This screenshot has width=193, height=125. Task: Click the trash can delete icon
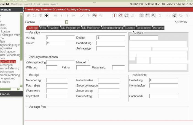pos(41,16)
